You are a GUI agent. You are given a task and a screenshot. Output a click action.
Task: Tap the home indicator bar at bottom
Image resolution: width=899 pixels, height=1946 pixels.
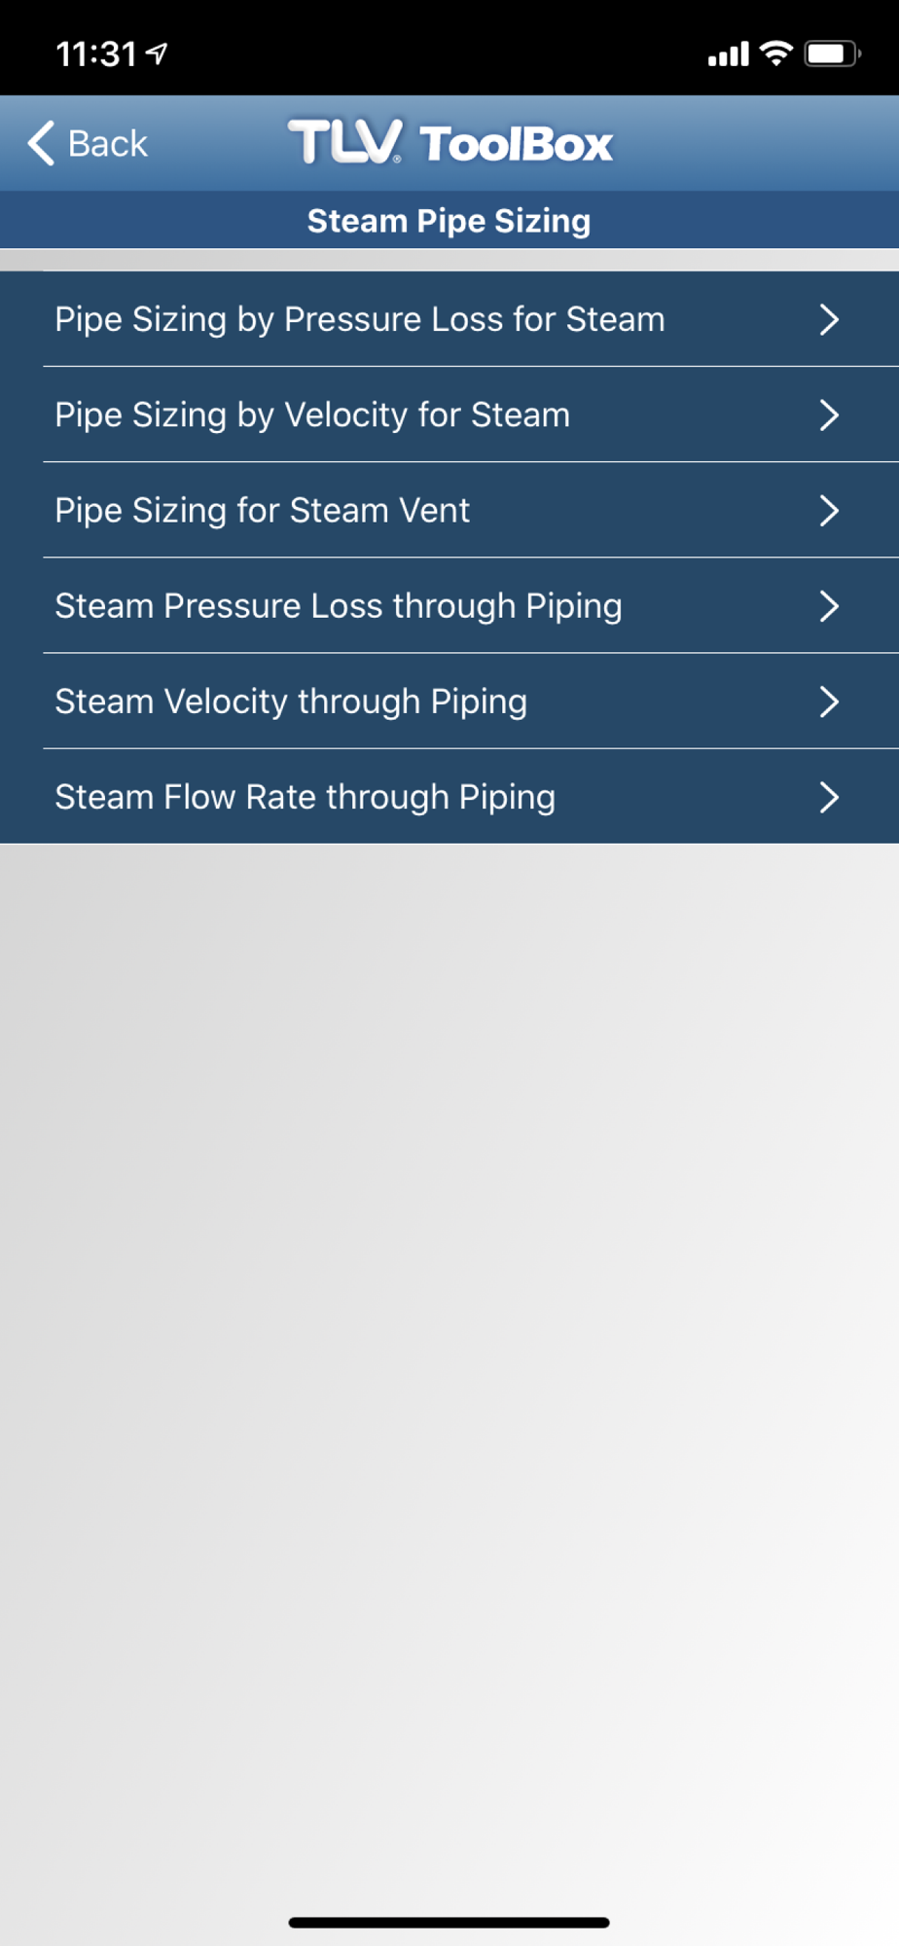tap(449, 1922)
